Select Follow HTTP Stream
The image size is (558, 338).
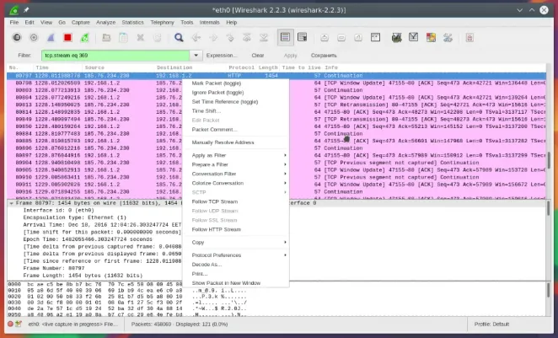coord(235,229)
